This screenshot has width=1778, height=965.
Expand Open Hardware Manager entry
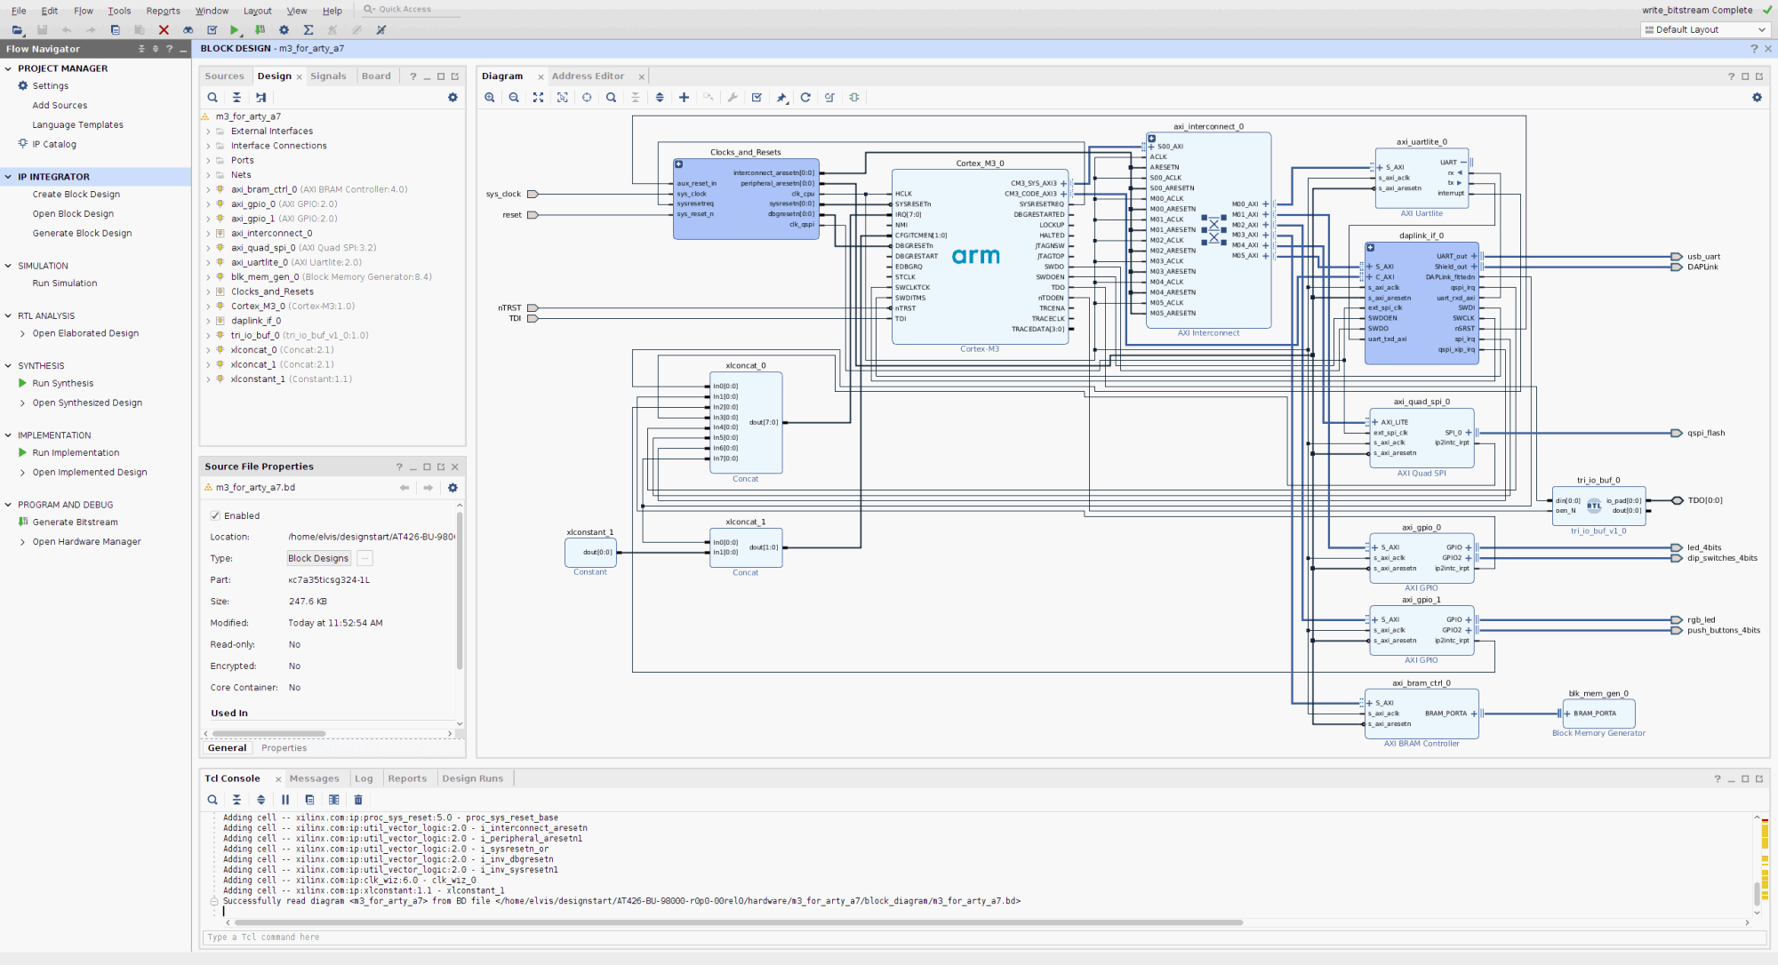[x=22, y=542]
